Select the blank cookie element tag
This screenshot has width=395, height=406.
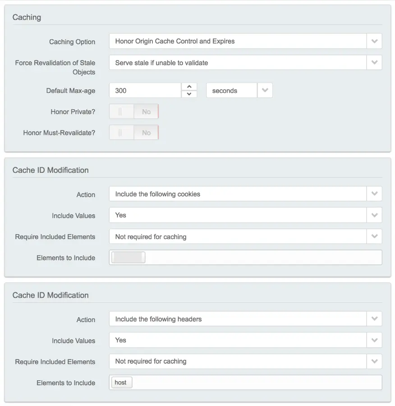pyautogui.click(x=129, y=258)
